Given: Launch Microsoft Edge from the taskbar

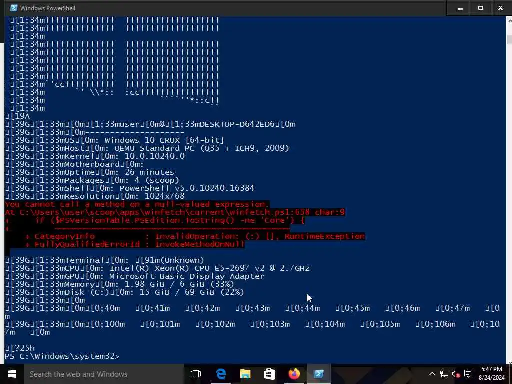Looking at the screenshot, I should pos(221,374).
